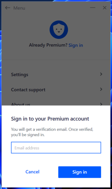Close the app with the X icon

pyautogui.click(x=104, y=8)
